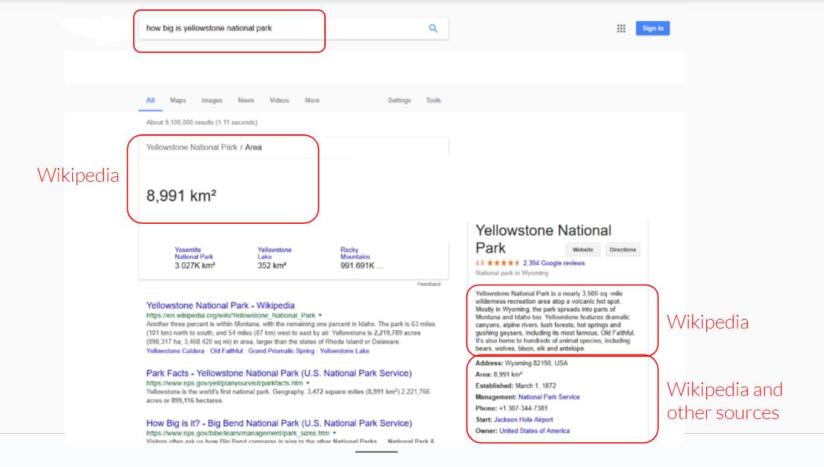This screenshot has width=824, height=467.
Task: Open the 2,394 Google reviews link
Action: click(554, 263)
